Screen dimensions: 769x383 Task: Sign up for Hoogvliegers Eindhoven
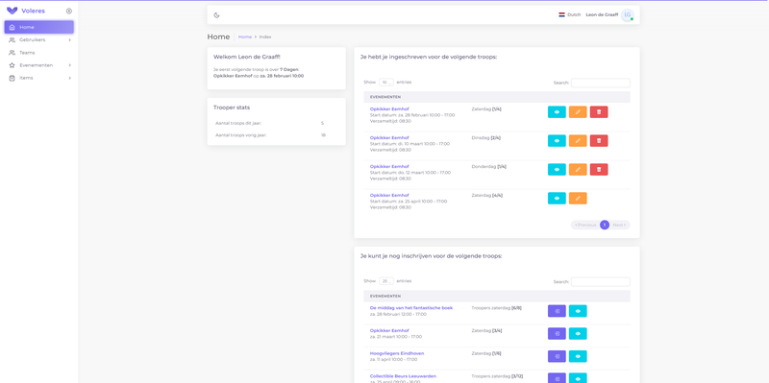557,356
